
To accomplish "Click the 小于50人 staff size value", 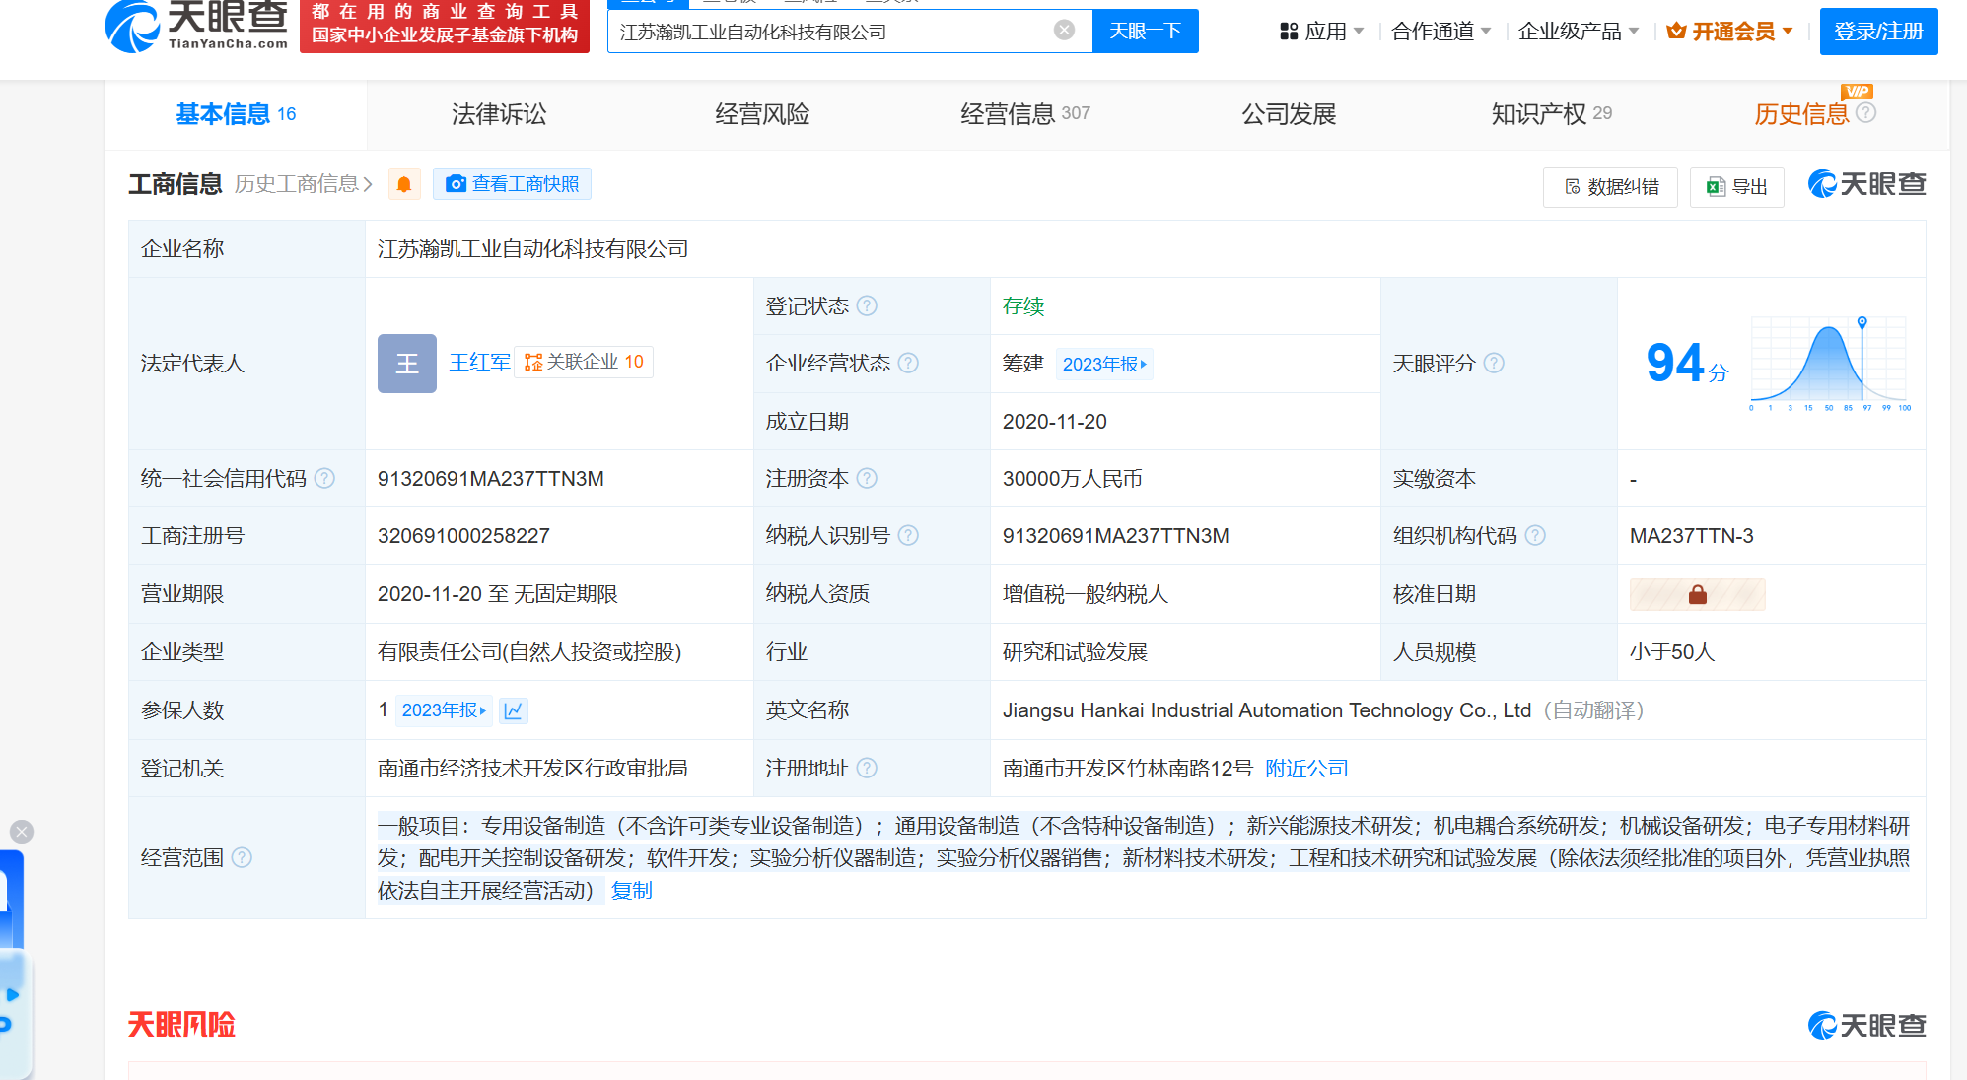I will (x=1671, y=652).
